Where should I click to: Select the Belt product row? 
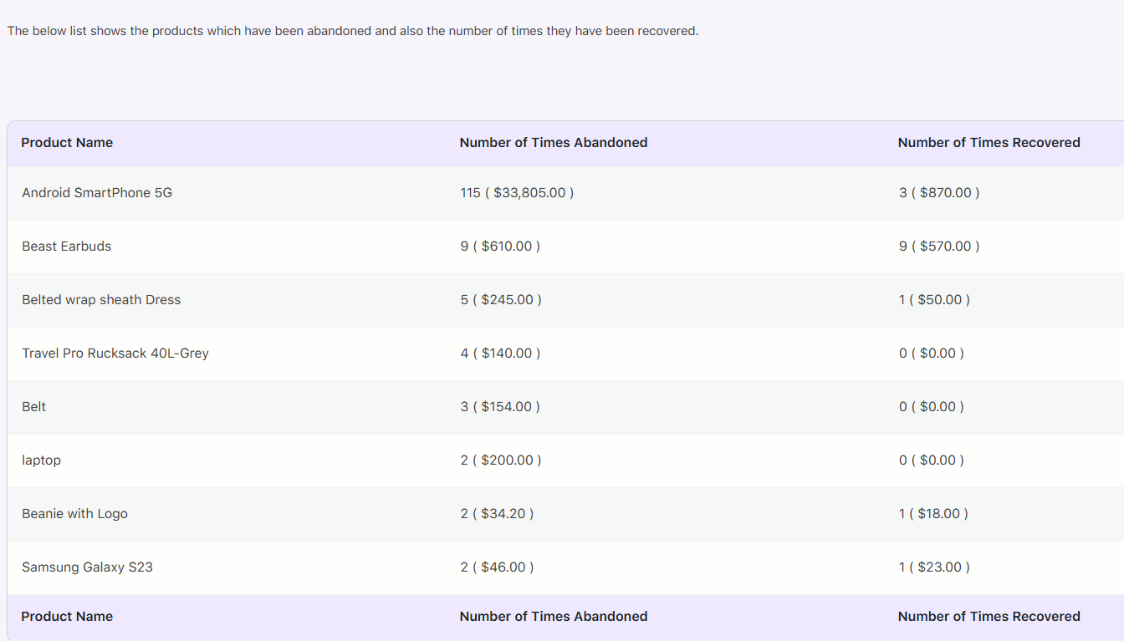(565, 407)
